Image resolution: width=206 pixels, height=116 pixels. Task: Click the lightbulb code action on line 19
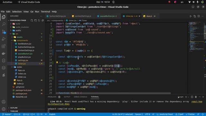tap(57, 63)
